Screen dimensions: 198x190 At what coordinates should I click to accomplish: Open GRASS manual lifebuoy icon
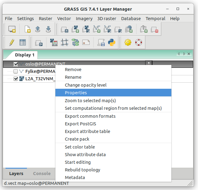[139, 42]
